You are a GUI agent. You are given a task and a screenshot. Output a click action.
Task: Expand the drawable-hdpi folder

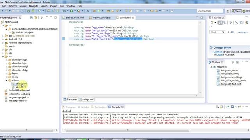[6, 60]
